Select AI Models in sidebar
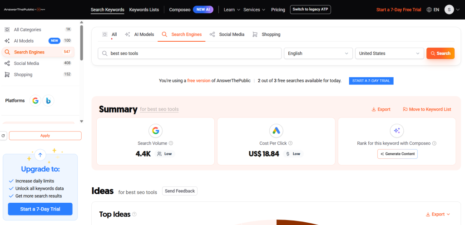 38,41
